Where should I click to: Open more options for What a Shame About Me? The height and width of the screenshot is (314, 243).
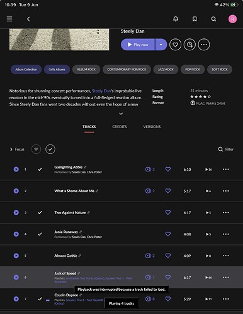click(226, 191)
